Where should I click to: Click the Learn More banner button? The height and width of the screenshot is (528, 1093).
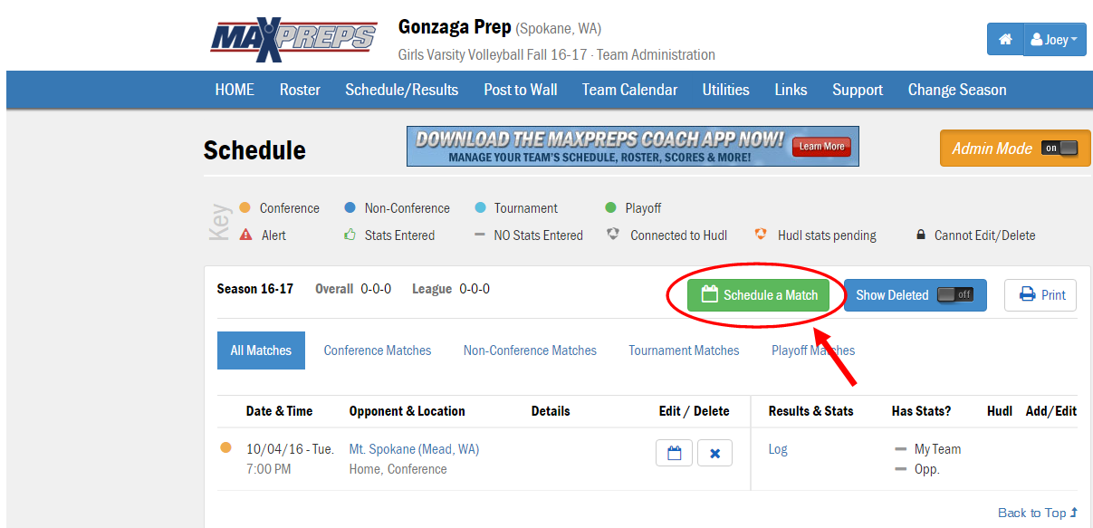[x=821, y=147]
